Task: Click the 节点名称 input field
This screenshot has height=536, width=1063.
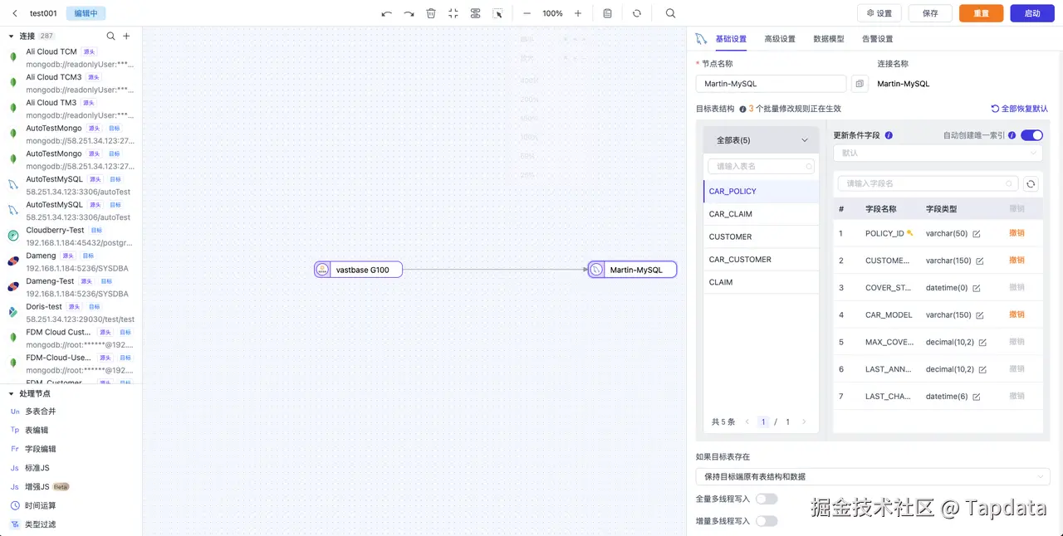Action: [x=771, y=84]
